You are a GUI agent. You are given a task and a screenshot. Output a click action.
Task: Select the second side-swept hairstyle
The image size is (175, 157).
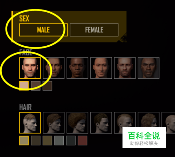(x=54, y=123)
